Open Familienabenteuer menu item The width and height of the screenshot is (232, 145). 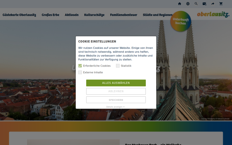point(124,15)
